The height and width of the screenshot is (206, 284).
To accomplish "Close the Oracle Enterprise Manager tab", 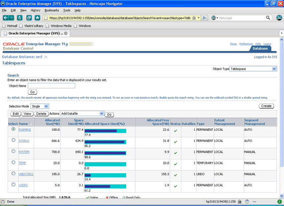I will (66, 33).
